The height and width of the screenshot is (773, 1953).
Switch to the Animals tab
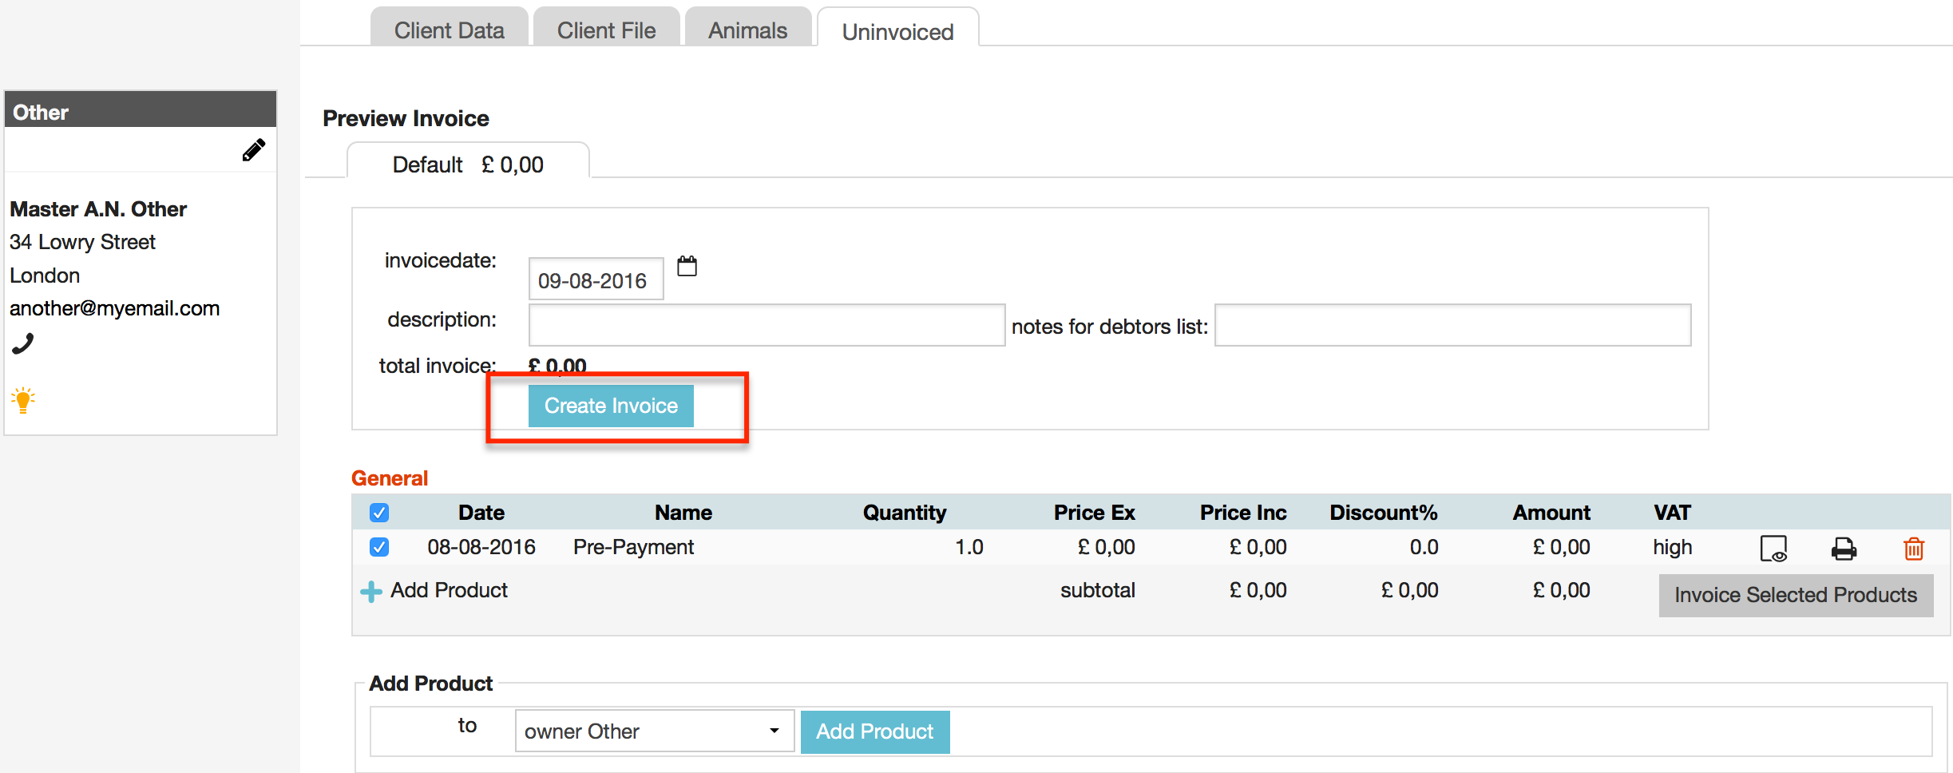coord(746,29)
